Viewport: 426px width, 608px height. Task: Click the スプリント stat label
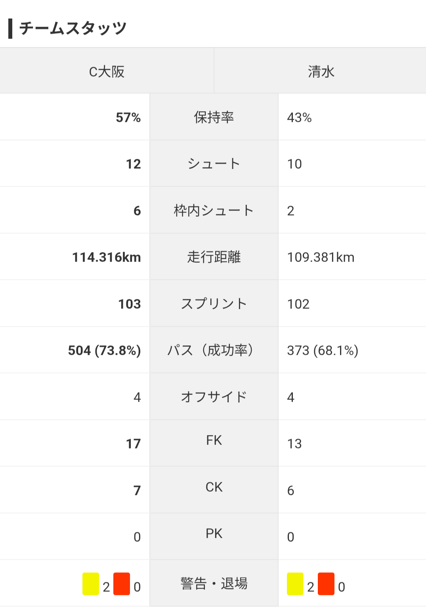coord(214,304)
